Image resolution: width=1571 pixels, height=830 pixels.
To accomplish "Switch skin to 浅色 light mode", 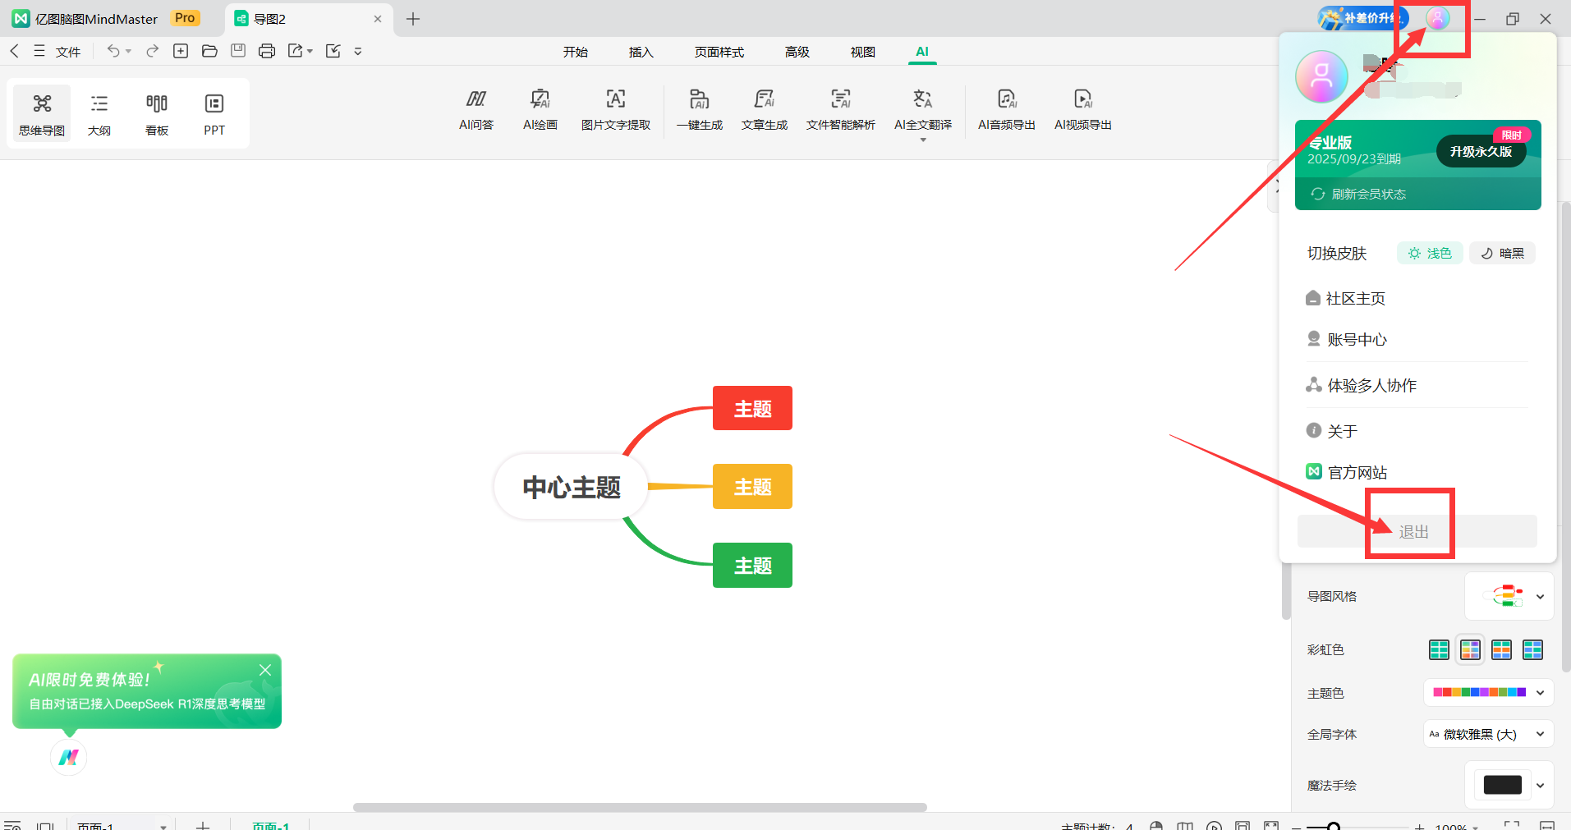I will [1430, 253].
